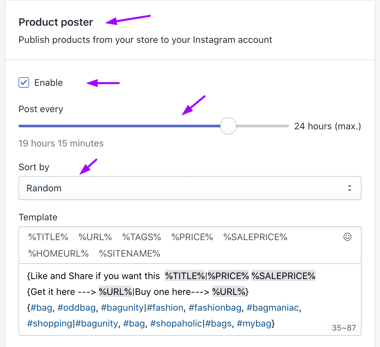Insert the %TITLE% template tag

point(48,237)
